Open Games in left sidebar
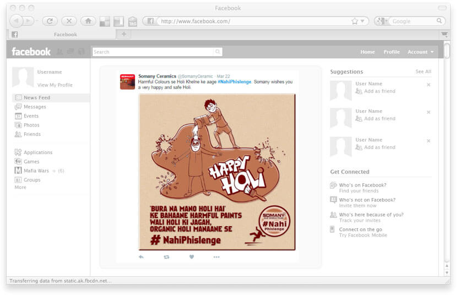 point(27,161)
